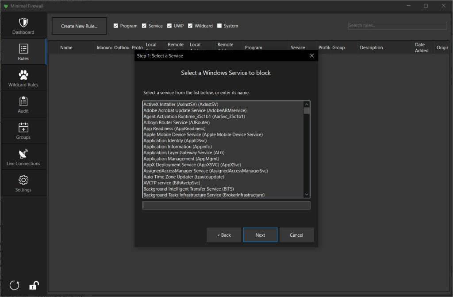Select Background Tasks Infrastructure Service
The width and height of the screenshot is (453, 297).
pos(223,195)
